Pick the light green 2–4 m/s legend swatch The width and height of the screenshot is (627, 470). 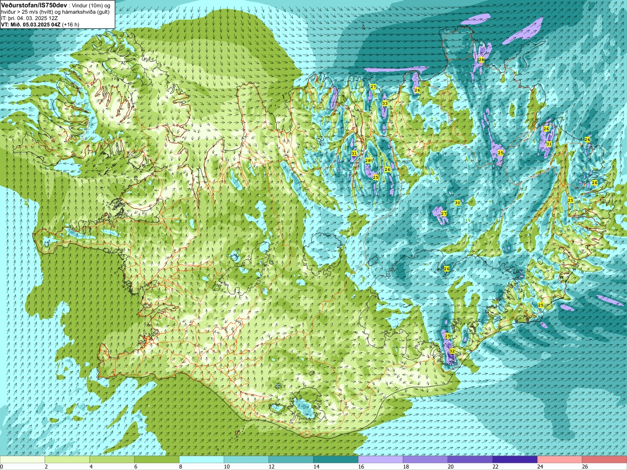tap(67, 460)
